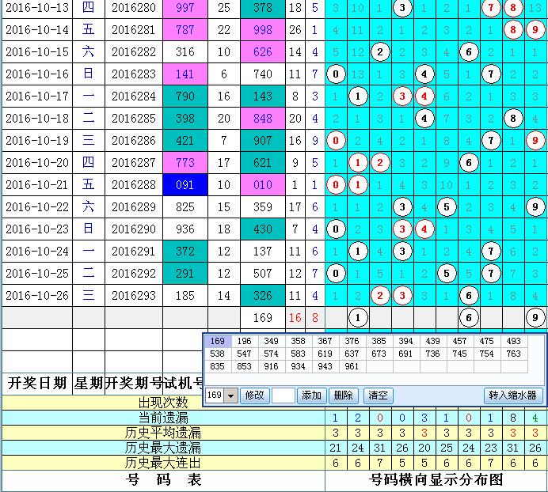Select 439 in the number list
Screen dimensions: 548x492
coord(432,341)
